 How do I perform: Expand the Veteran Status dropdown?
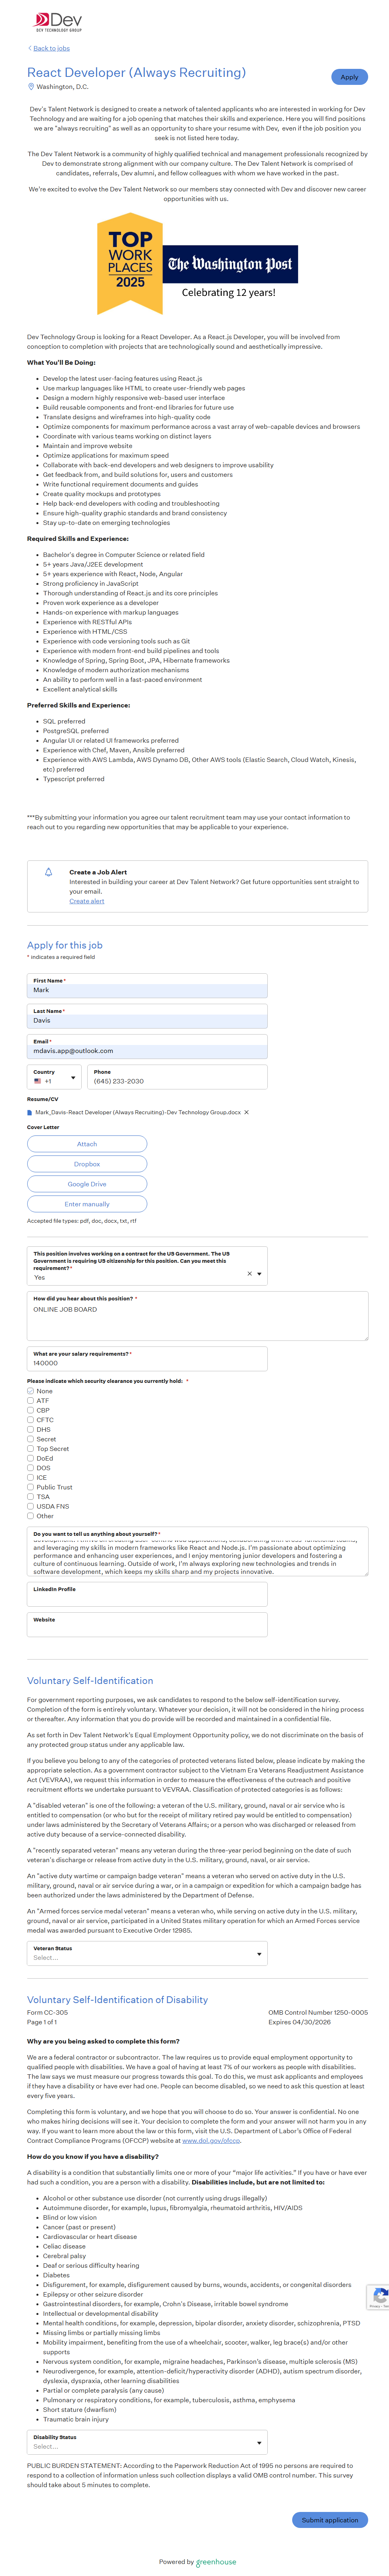tap(147, 1954)
